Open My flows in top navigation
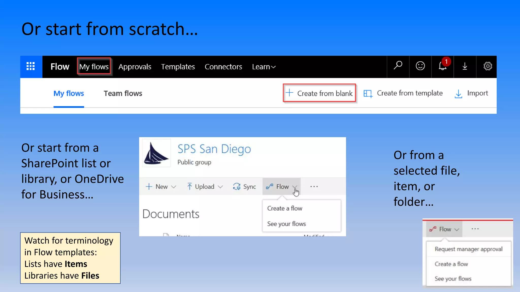 pyautogui.click(x=94, y=66)
